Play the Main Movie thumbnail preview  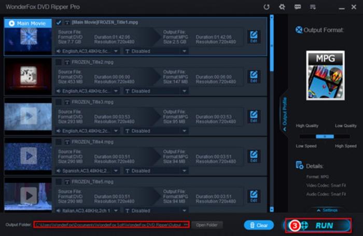point(29,36)
